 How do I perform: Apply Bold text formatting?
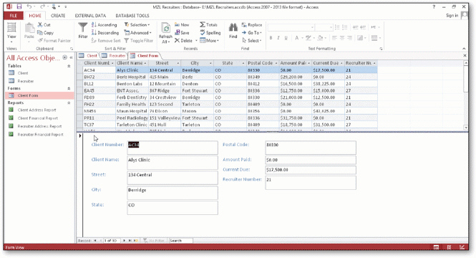pyautogui.click(x=271, y=38)
